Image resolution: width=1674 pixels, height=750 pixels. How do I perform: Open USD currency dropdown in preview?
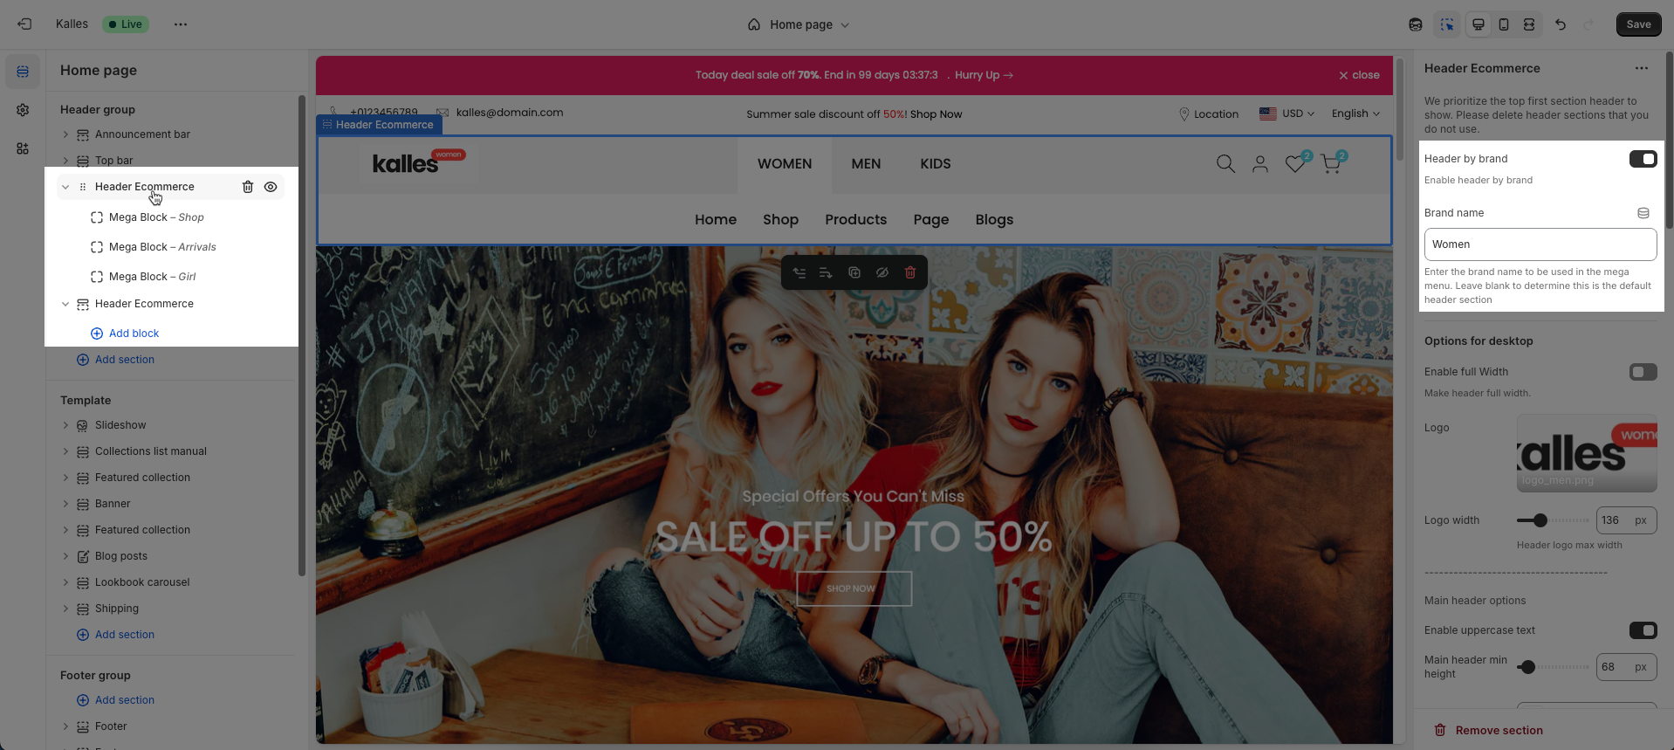coord(1286,114)
